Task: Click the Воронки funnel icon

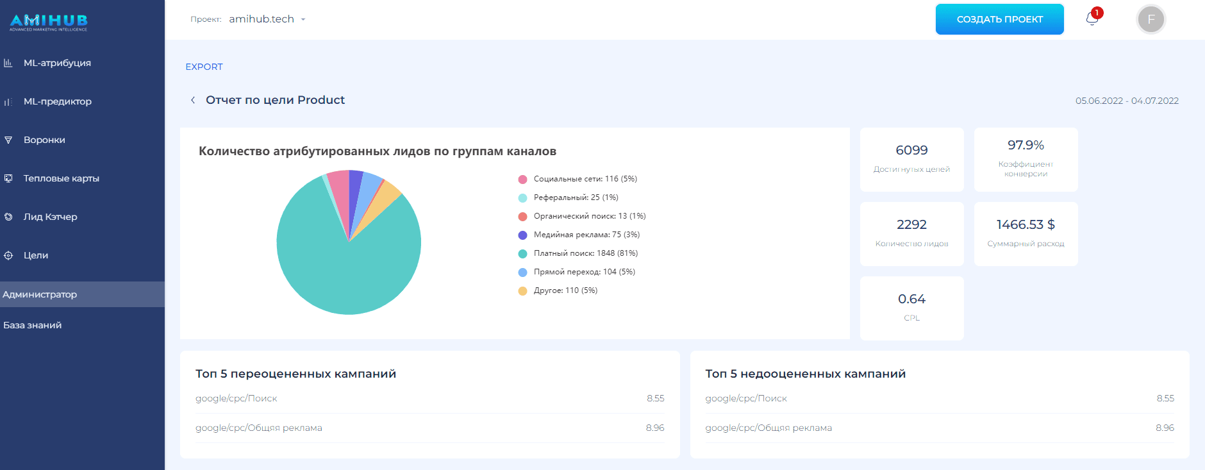Action: pyautogui.click(x=8, y=140)
